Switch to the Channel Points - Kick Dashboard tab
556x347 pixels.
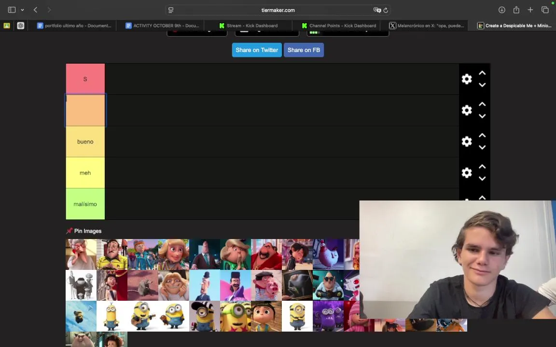[339, 26]
